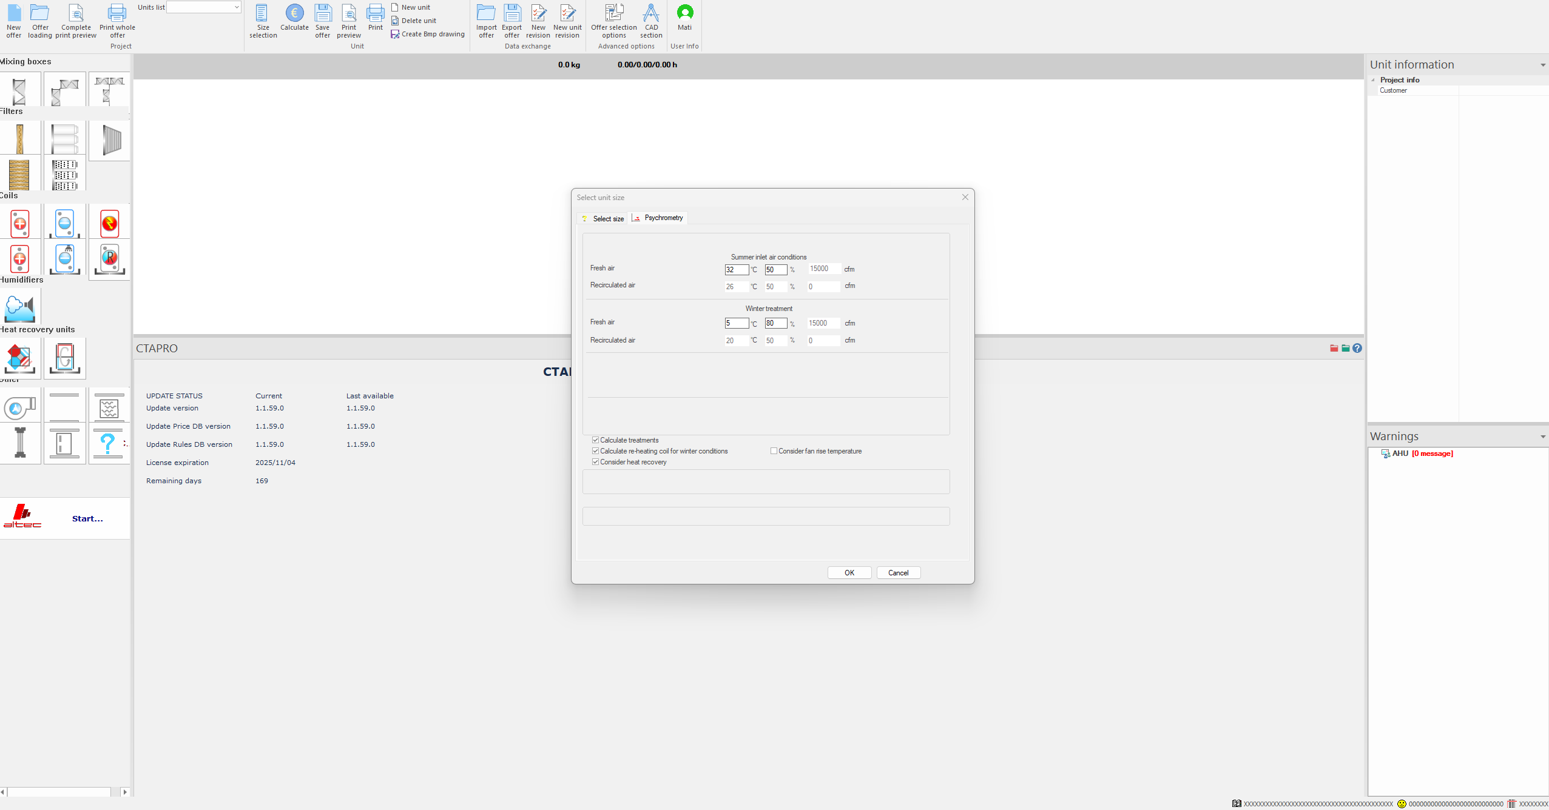Click the winter fresh air humidity field
This screenshot has height=810, width=1549.
pos(776,324)
